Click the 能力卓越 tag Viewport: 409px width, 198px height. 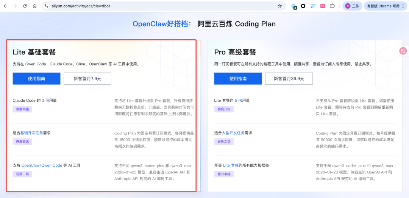coord(224,174)
